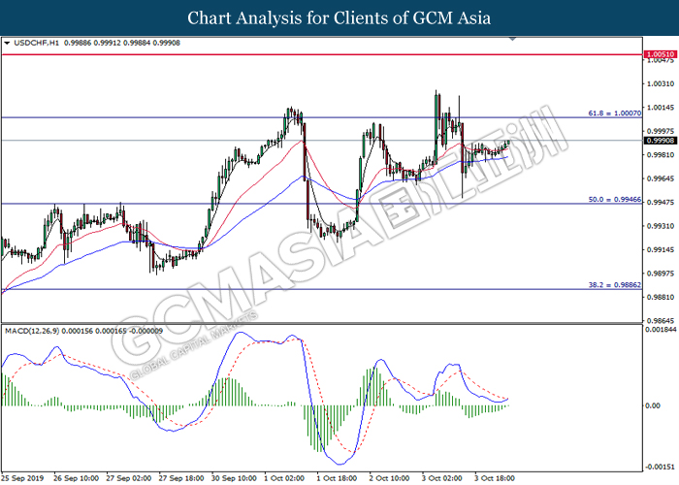Select the red horizontal resistance line

click(x=320, y=55)
